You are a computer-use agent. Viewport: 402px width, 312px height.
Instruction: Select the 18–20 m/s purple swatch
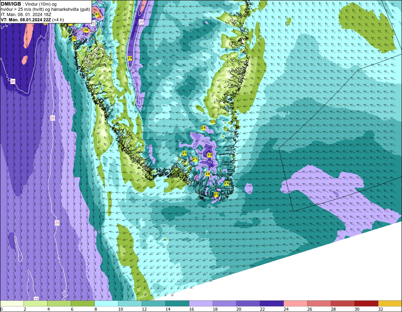224,304
